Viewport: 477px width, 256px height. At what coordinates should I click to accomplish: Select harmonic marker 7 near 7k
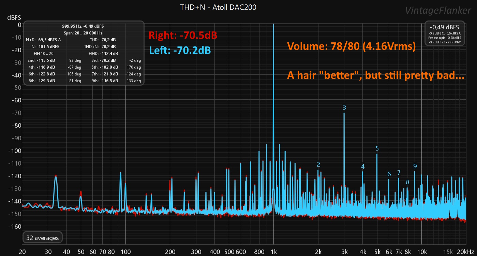(399, 172)
